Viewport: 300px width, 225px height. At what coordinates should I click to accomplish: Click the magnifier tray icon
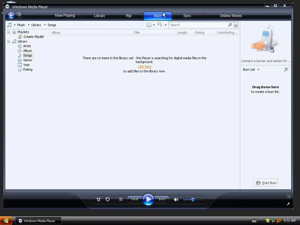pyautogui.click(x=279, y=221)
